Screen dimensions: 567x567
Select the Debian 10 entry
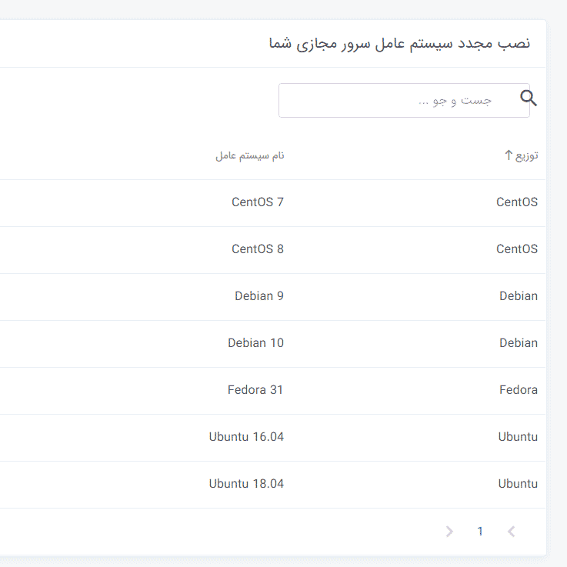click(x=255, y=343)
